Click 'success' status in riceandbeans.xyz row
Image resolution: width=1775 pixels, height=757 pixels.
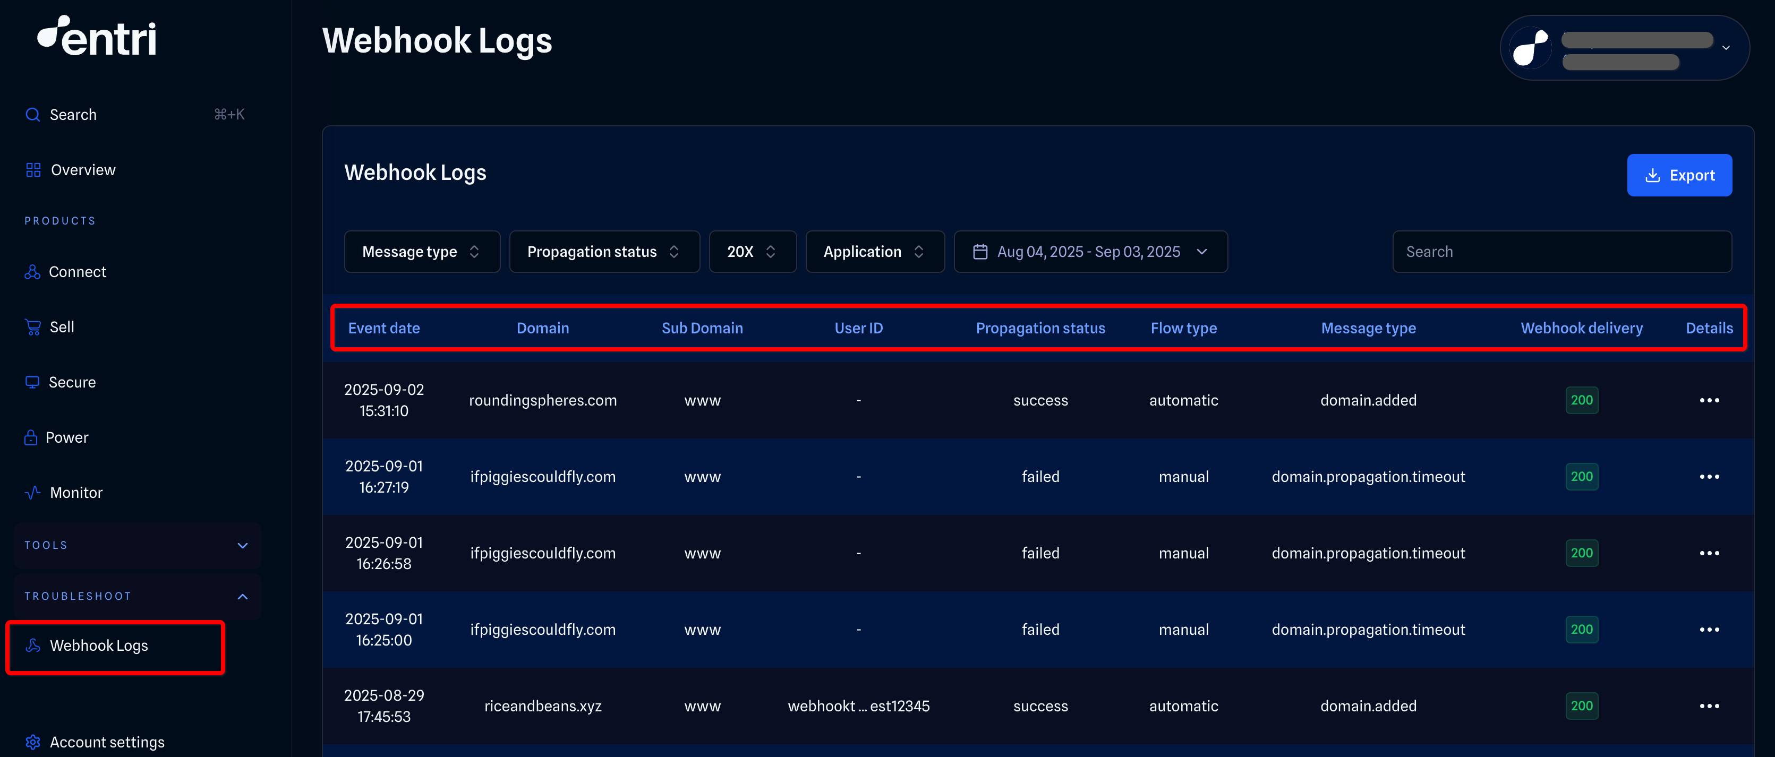pyautogui.click(x=1040, y=706)
